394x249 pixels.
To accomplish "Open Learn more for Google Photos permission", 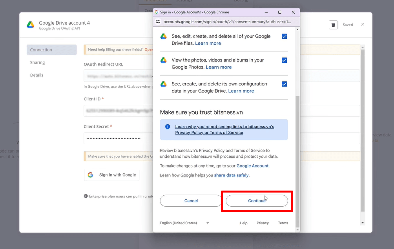I will click(x=219, y=67).
